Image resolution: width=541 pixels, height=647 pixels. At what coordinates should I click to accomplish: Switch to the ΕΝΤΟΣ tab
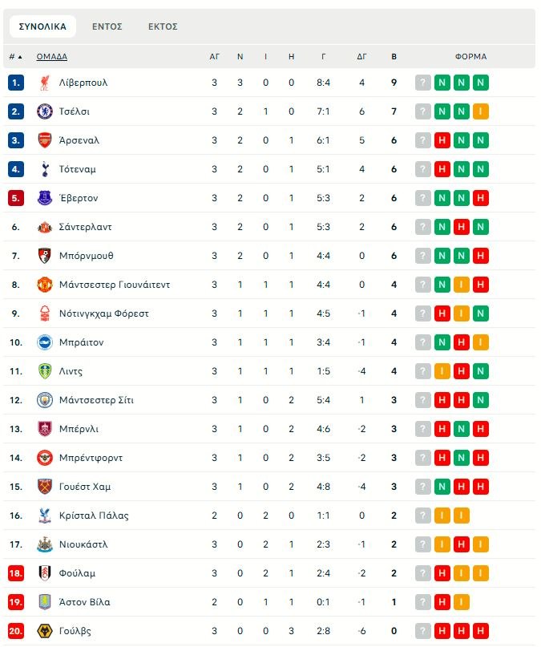click(x=107, y=26)
